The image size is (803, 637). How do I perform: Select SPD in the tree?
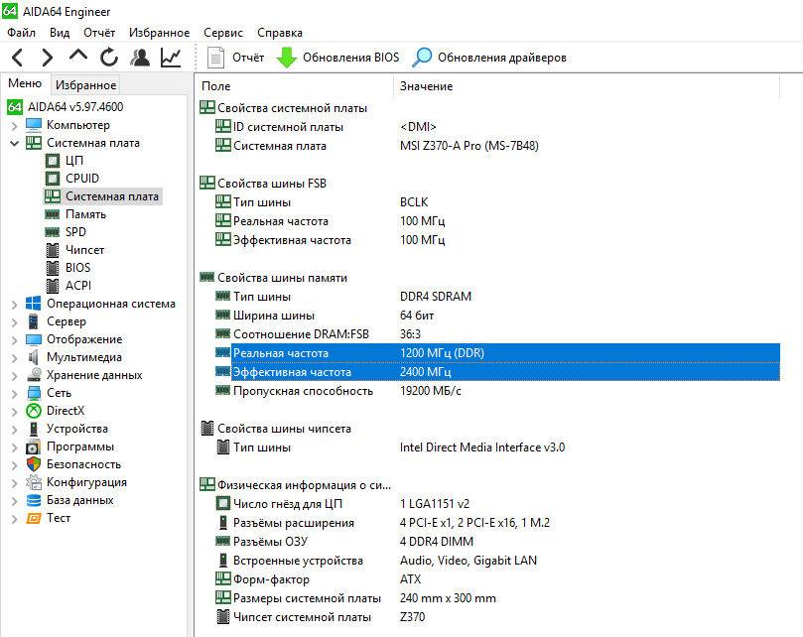[x=75, y=232]
